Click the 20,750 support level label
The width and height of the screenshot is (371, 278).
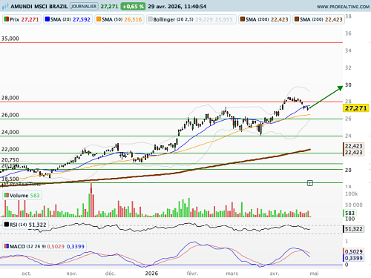pyautogui.click(x=10, y=160)
